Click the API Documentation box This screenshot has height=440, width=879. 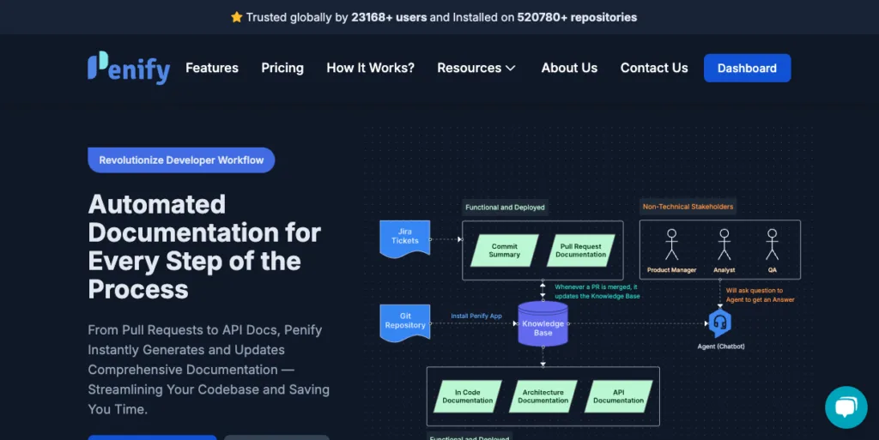(618, 396)
